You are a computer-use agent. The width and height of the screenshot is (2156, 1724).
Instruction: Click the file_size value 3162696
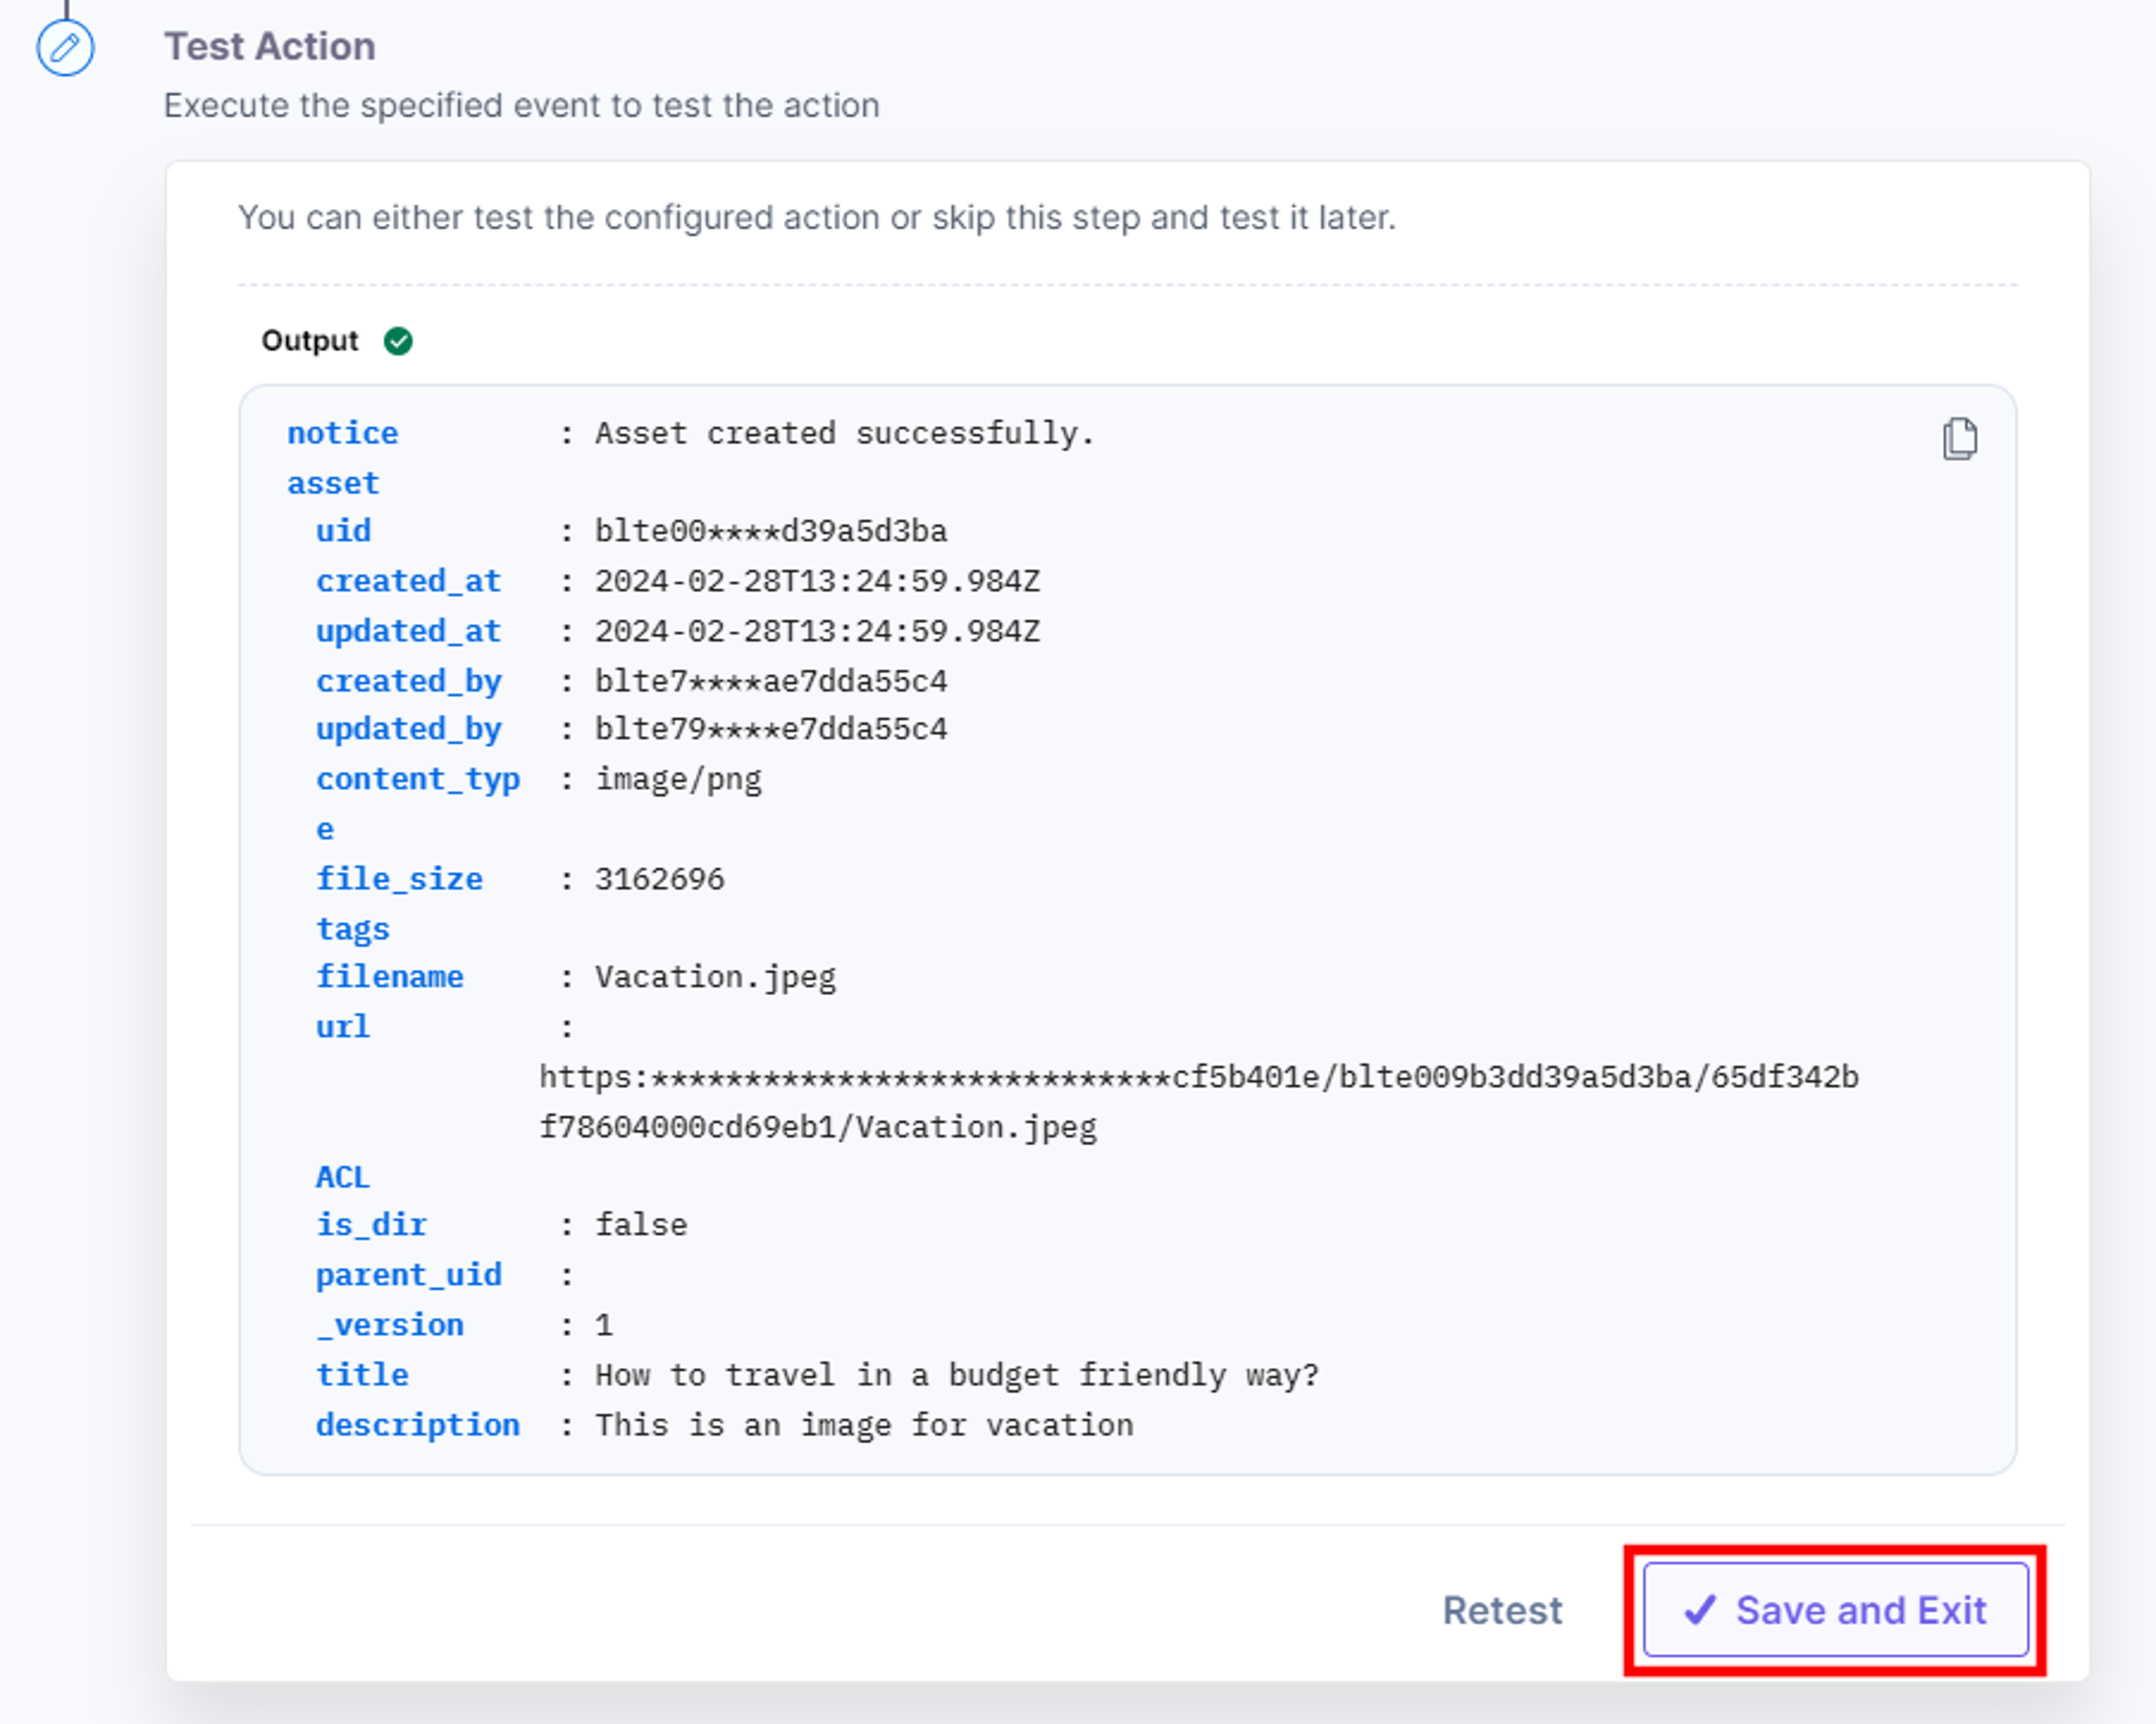pos(659,879)
